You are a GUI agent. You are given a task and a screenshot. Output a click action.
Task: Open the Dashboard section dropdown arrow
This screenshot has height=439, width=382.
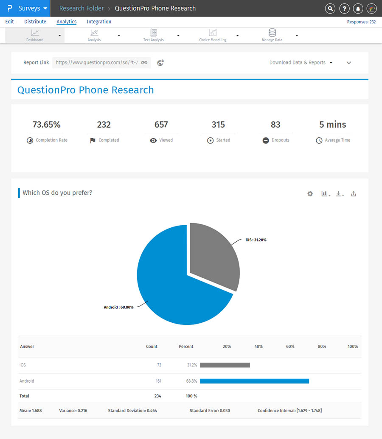[x=59, y=35]
